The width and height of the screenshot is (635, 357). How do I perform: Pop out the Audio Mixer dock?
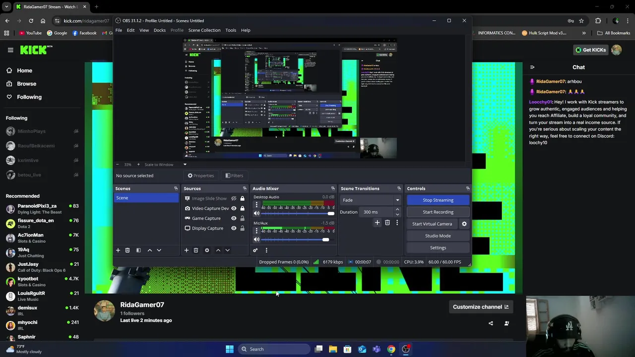pos(333,188)
